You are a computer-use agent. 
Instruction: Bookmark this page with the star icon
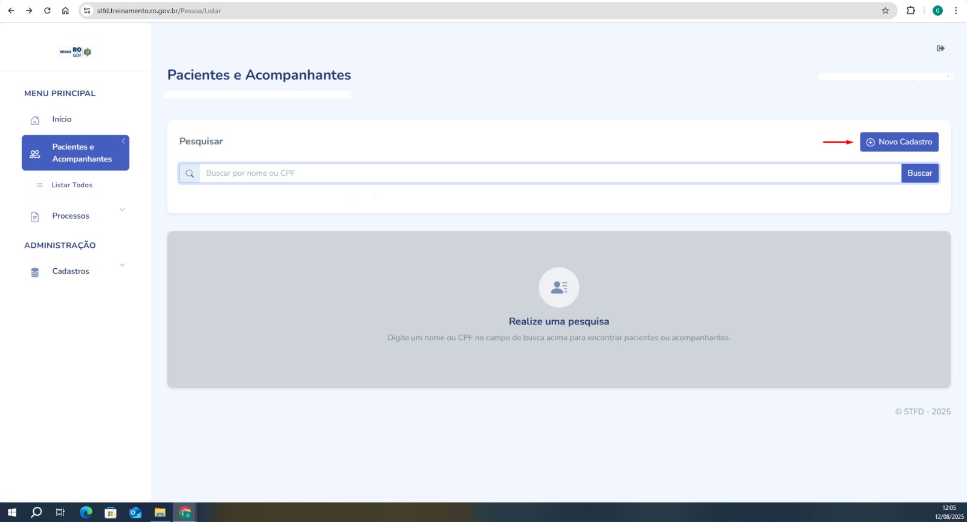(x=885, y=10)
